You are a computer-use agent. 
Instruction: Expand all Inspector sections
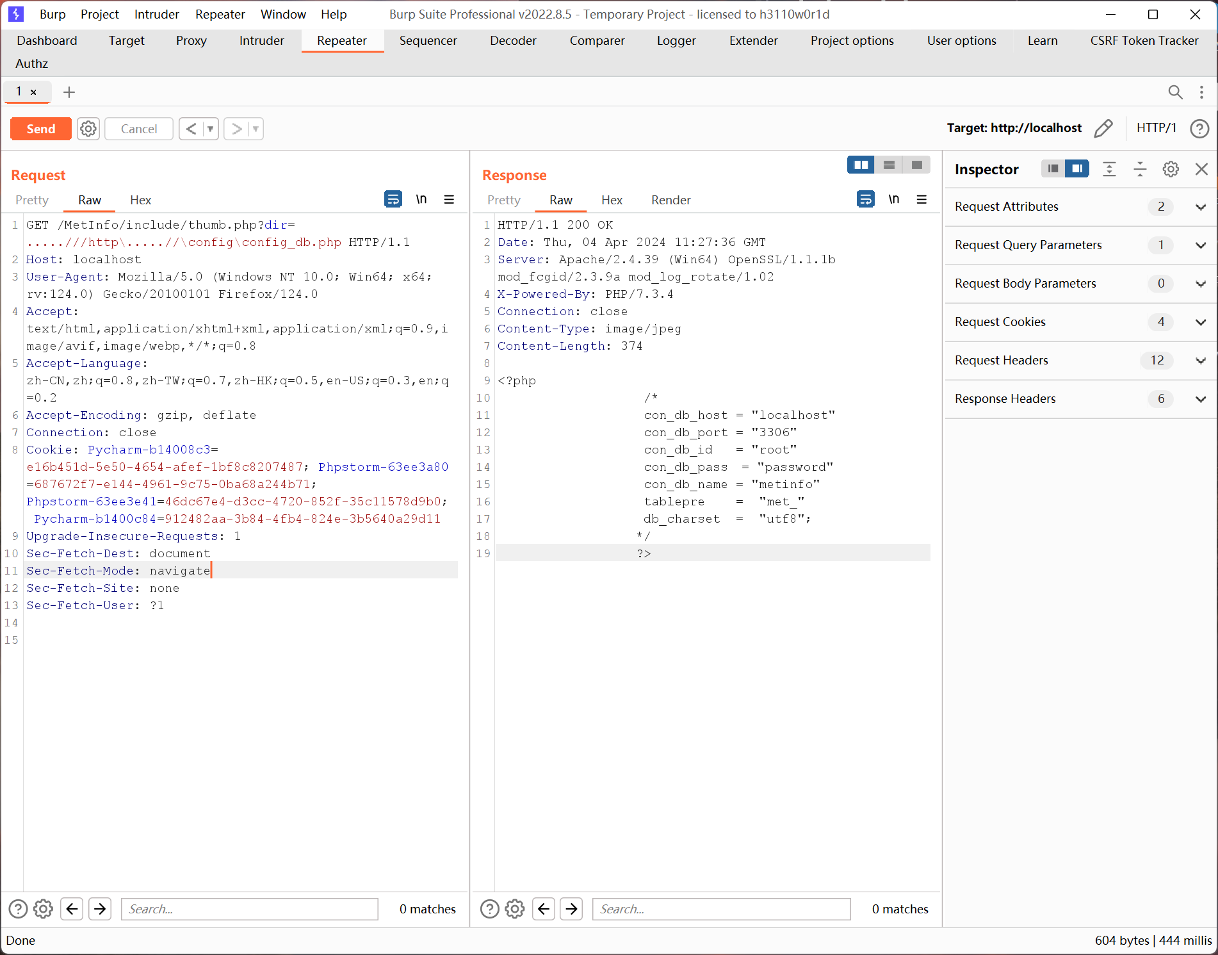(x=1109, y=169)
